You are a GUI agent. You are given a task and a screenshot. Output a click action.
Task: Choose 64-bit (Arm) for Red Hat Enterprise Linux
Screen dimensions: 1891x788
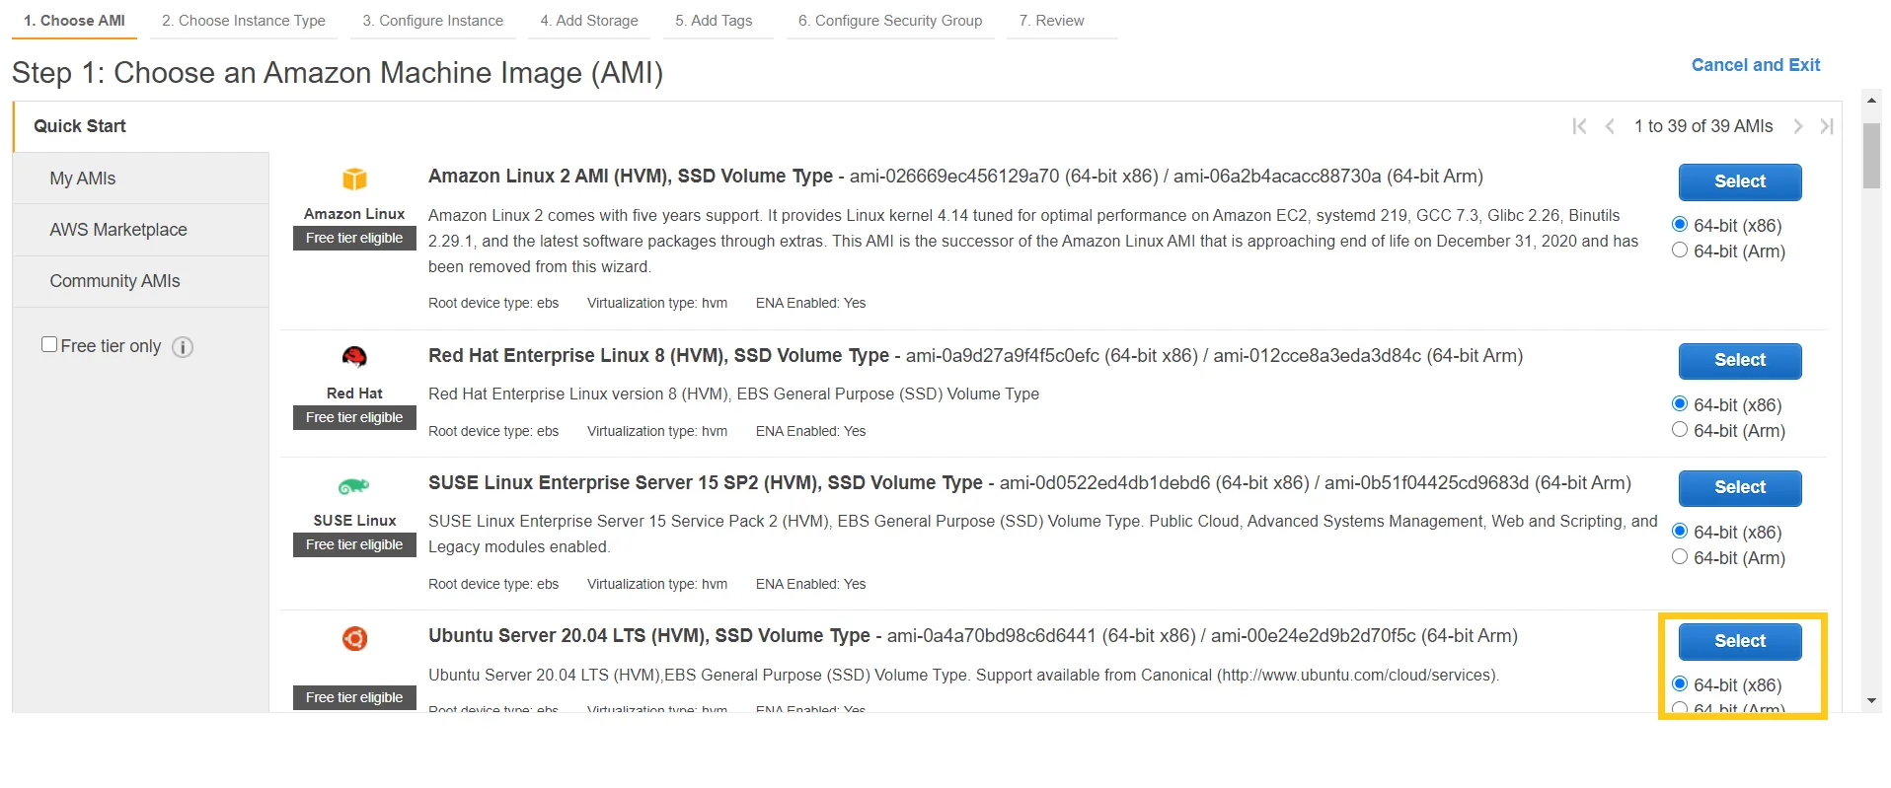1680,430
